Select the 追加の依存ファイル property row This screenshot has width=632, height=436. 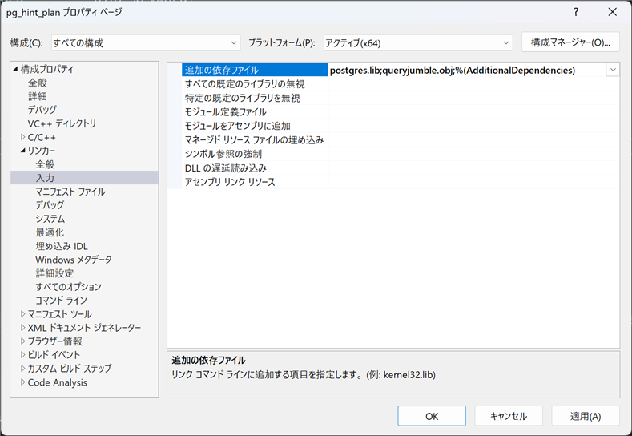(x=255, y=70)
